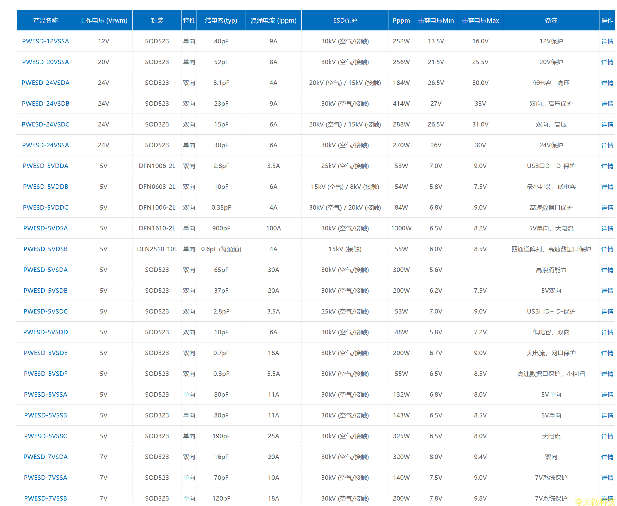Open the PWESD-5VDSB product page
The image size is (617, 506).
pos(45,249)
